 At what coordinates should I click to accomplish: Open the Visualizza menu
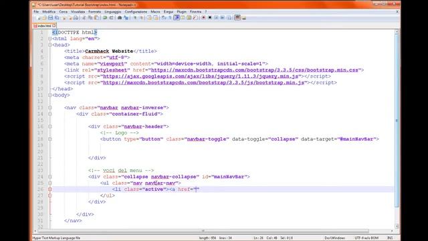78,12
